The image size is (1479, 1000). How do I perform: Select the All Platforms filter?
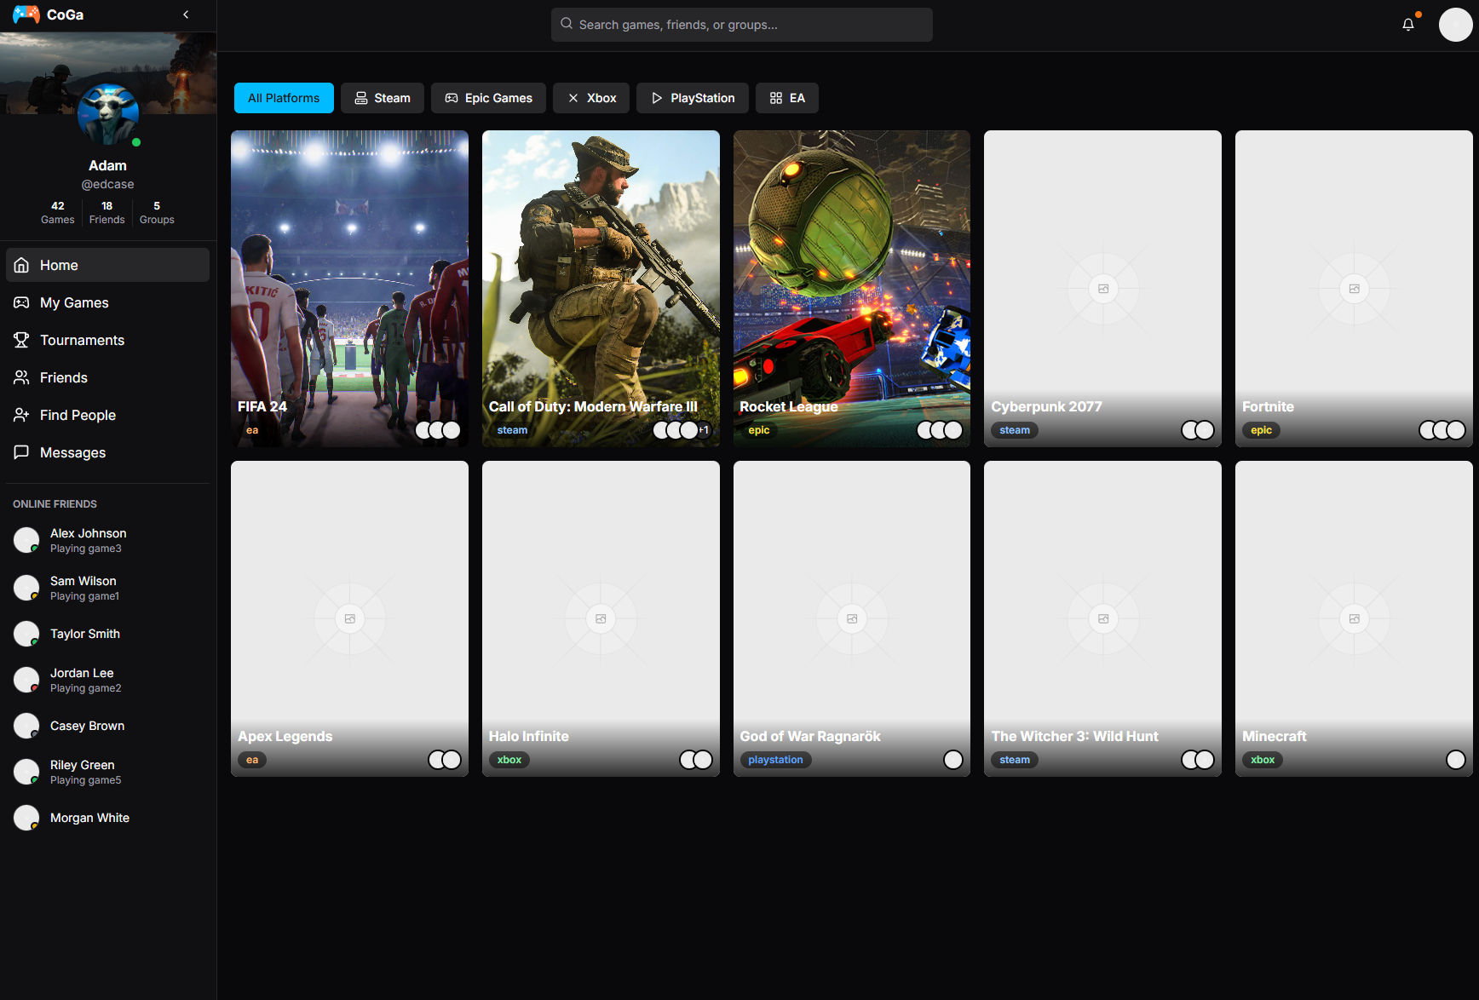pos(284,98)
